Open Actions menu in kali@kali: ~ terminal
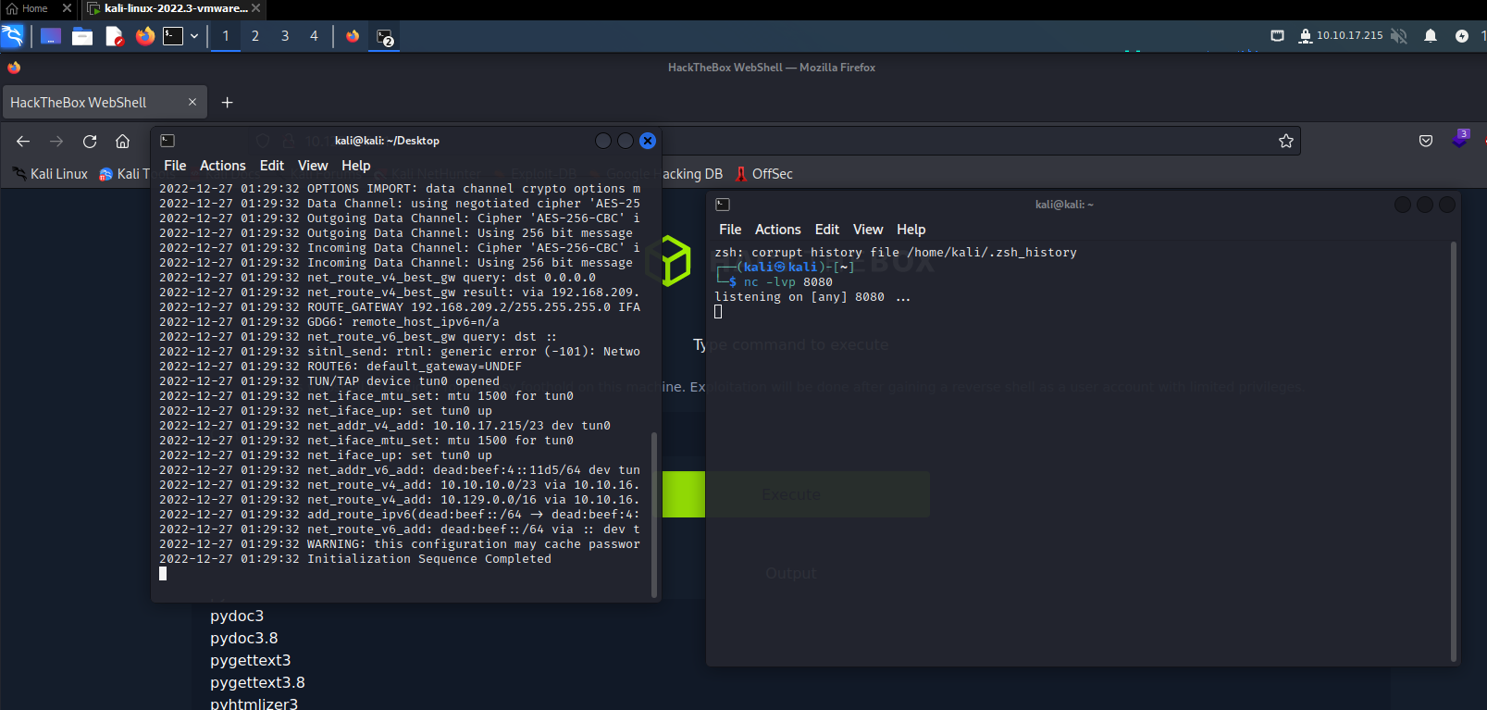1487x710 pixels. [x=778, y=230]
